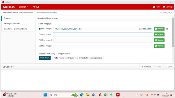This screenshot has height=98, width=175.
Task: Open the Session dropdown menu
Action: pos(24,7)
